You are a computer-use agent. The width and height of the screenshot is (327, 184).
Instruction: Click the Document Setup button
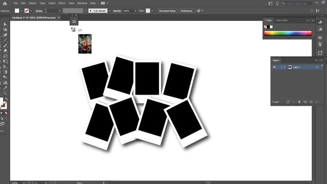coord(167,11)
